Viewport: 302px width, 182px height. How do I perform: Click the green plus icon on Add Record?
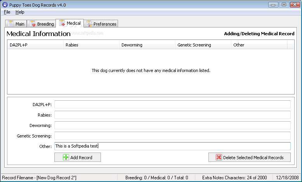coord(66,157)
